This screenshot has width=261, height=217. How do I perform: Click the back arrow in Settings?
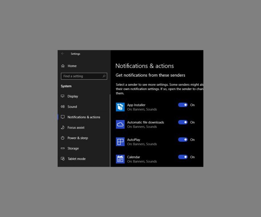pyautogui.click(x=63, y=54)
